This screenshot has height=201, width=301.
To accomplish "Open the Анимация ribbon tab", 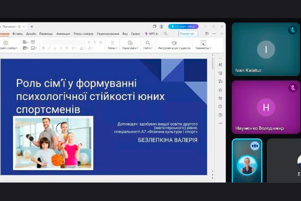I will point(63,33).
